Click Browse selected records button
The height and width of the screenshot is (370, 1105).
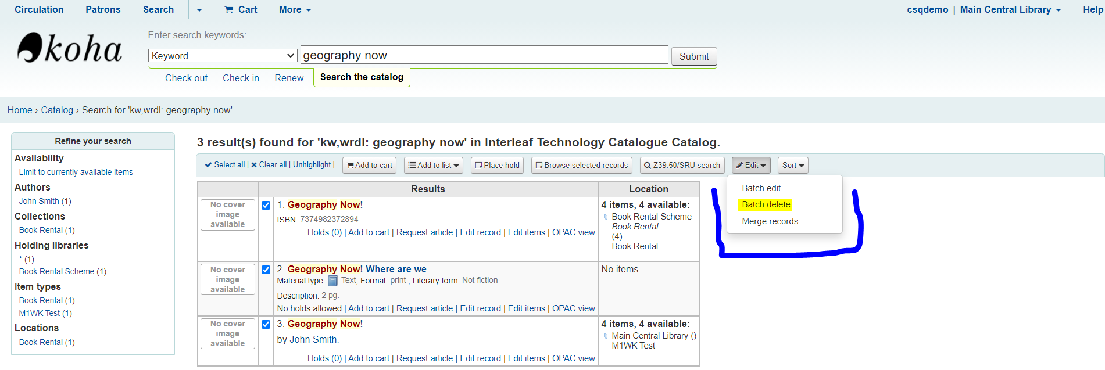[x=582, y=165]
